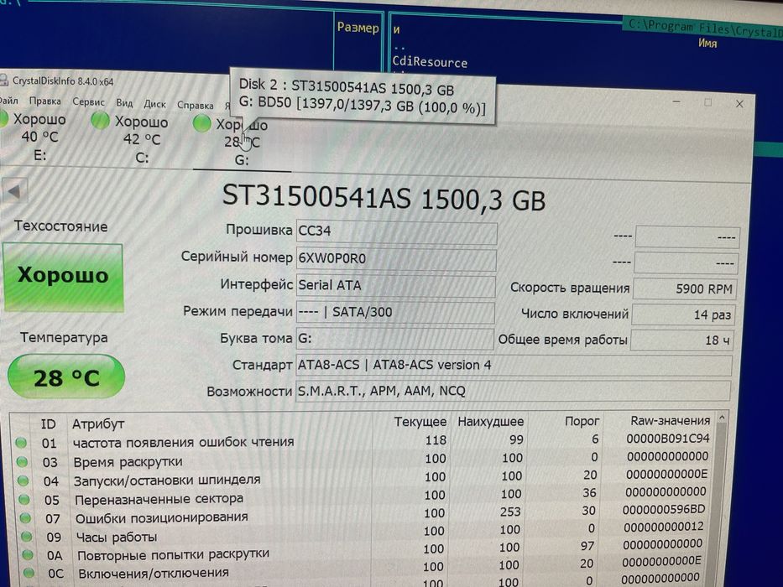The height and width of the screenshot is (587, 783).
Task: Select CdiResource folder in background file manager
Action: click(430, 62)
